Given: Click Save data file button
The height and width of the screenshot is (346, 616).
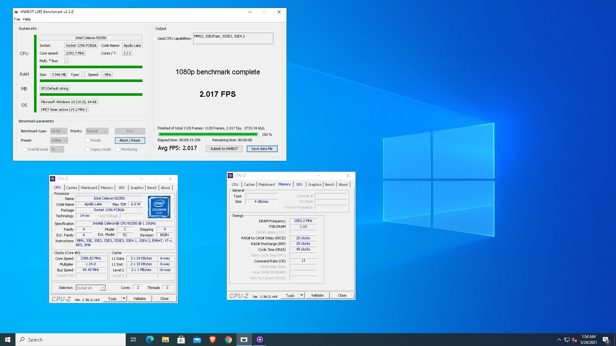Looking at the screenshot, I should point(262,149).
